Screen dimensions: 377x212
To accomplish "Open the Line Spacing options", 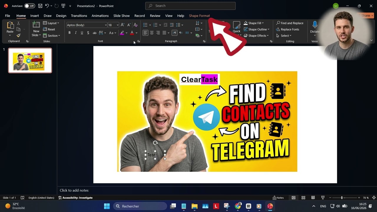I will pyautogui.click(x=179, y=25).
